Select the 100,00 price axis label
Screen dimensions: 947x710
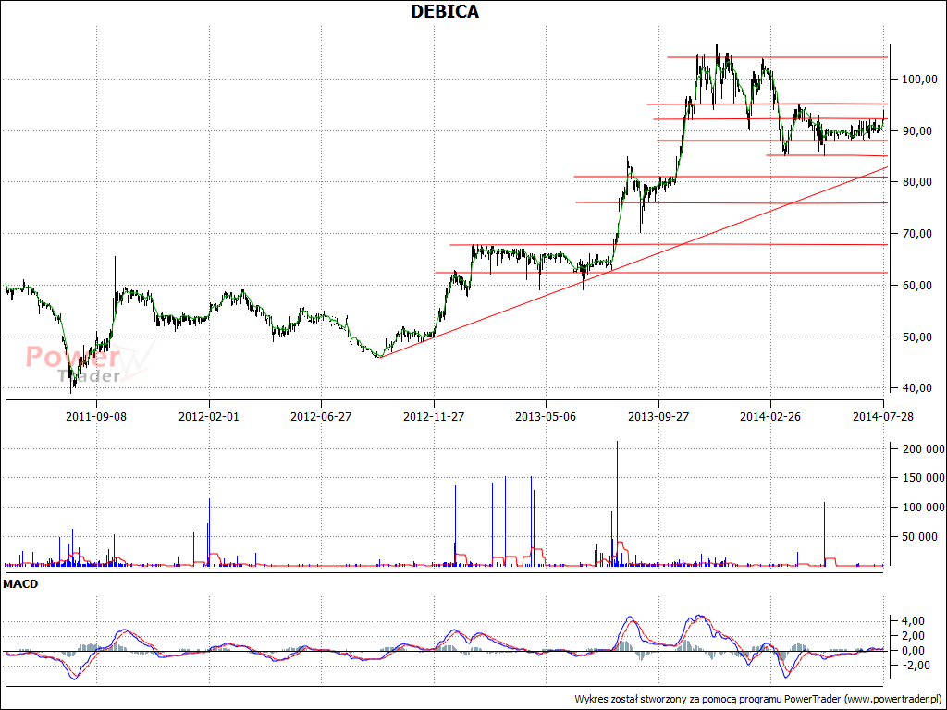(x=919, y=80)
